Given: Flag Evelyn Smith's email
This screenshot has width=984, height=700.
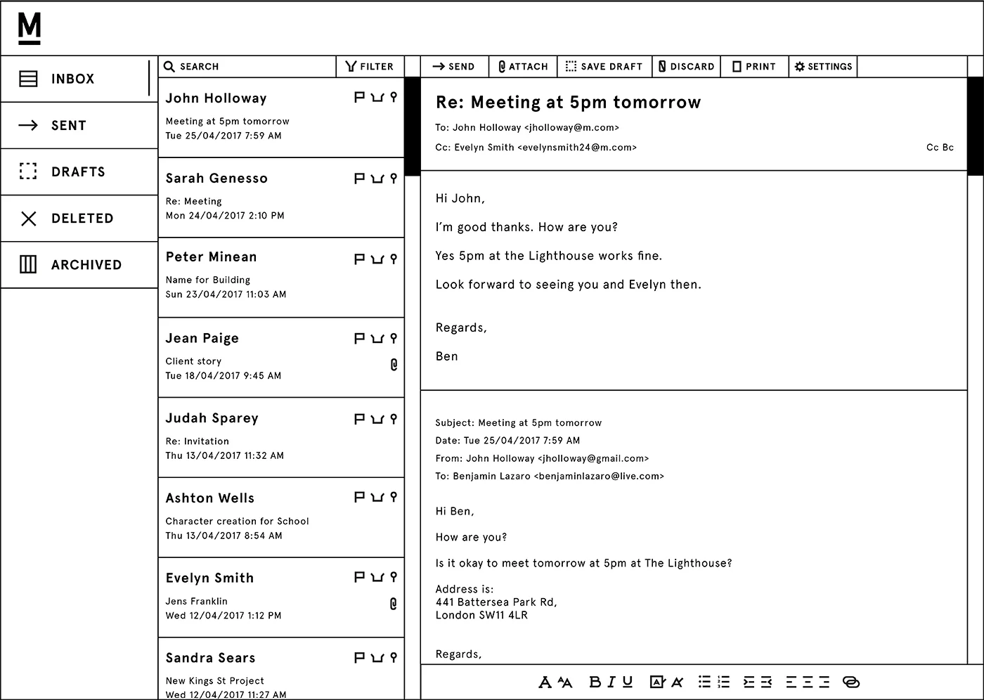Looking at the screenshot, I should [x=359, y=577].
